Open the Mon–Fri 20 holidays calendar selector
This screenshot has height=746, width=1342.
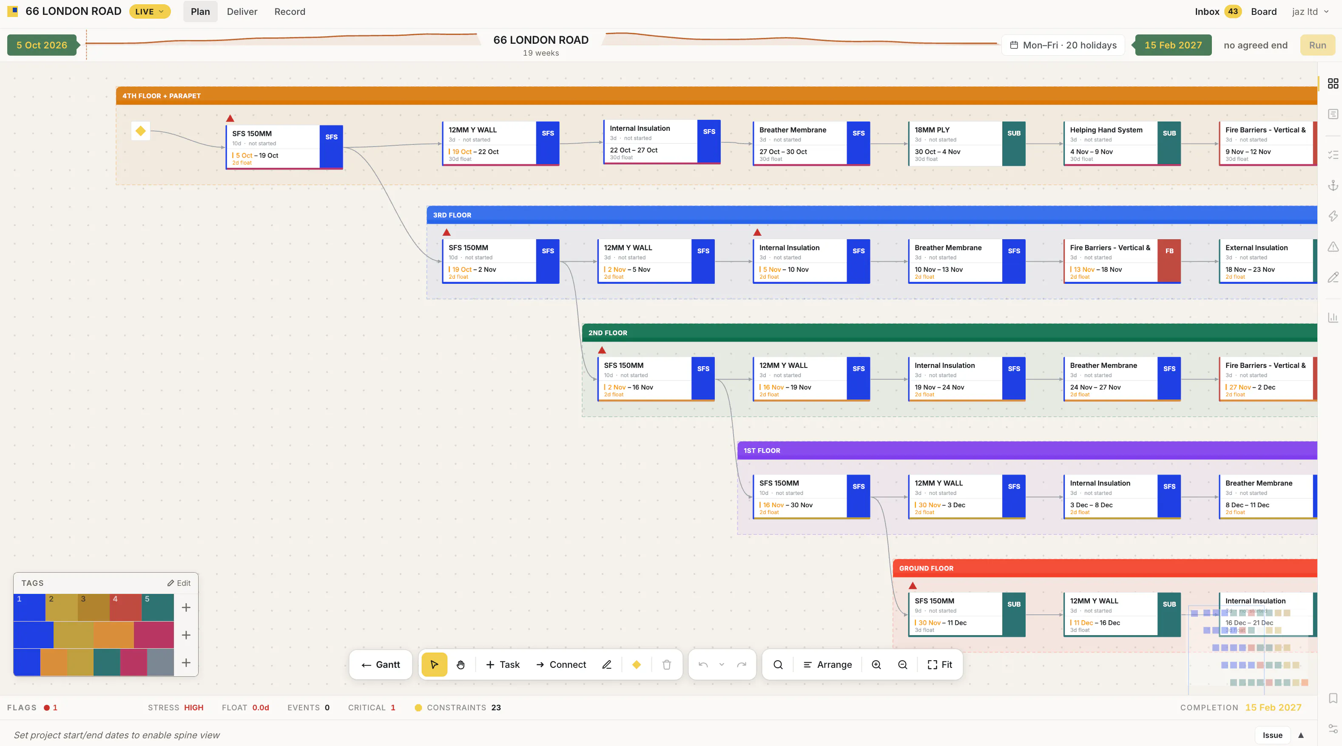click(x=1063, y=45)
